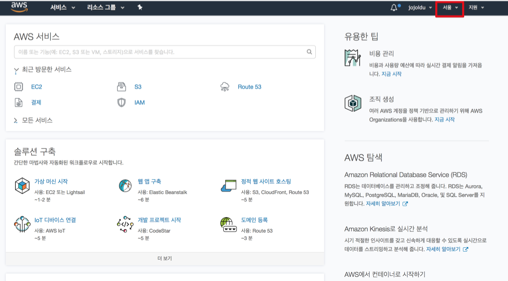
Task: Click 지금 시작 under 비용 관리
Action: (391, 74)
